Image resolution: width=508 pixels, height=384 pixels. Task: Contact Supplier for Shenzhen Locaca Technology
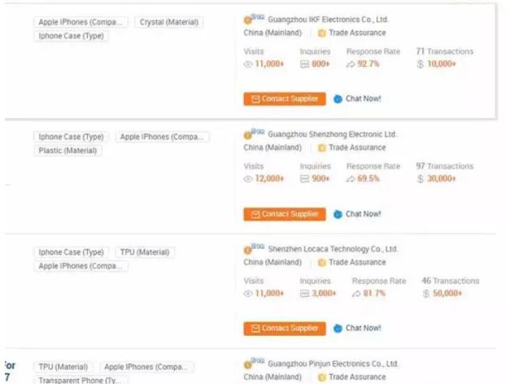[285, 328]
